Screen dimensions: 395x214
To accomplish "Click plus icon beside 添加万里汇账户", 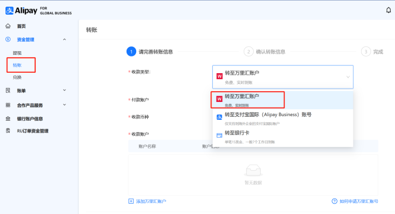I will click(x=131, y=201).
